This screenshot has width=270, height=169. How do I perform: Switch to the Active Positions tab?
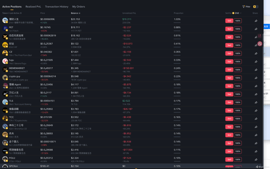12,6
